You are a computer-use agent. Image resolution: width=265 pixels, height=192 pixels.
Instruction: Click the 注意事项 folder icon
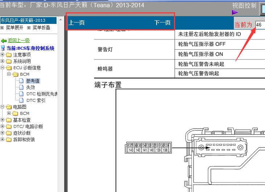(x=9, y=55)
